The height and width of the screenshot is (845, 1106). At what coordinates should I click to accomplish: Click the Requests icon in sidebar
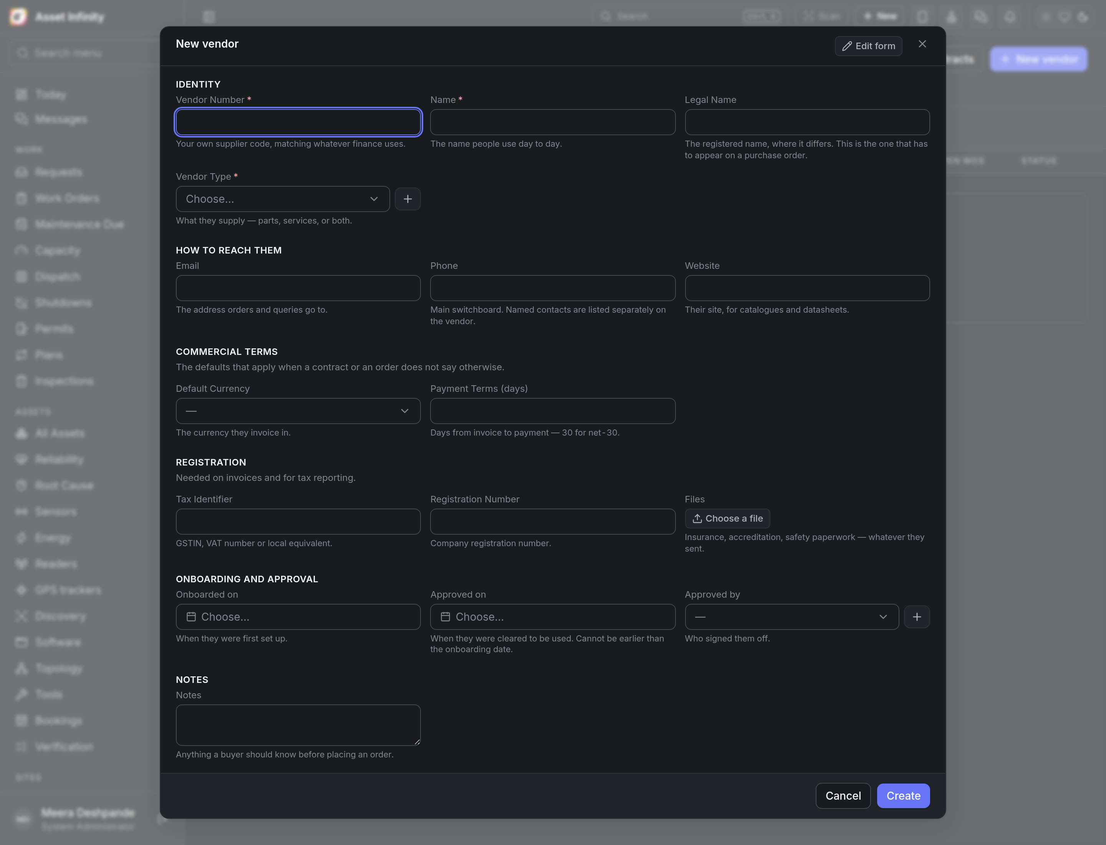[x=21, y=172]
